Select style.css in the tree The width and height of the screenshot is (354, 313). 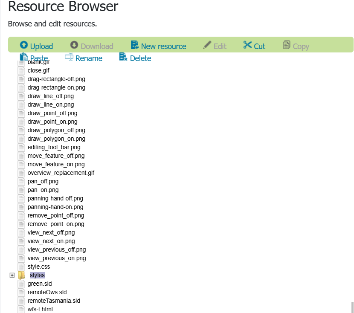(39, 267)
